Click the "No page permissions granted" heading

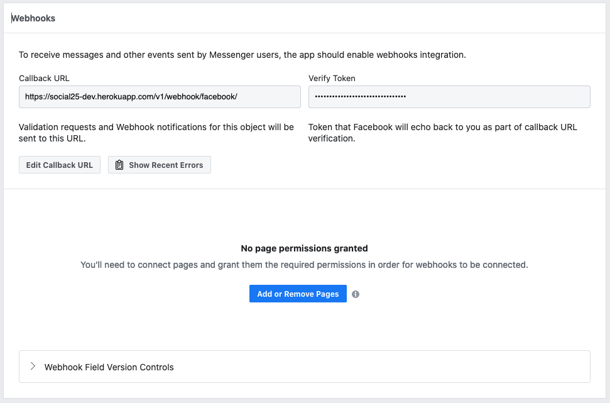pos(304,248)
